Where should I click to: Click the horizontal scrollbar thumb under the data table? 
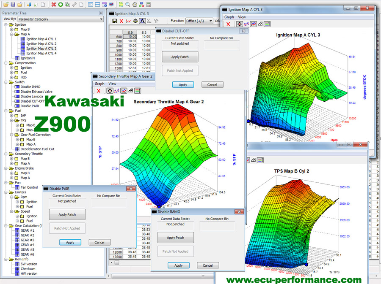click(117, 262)
